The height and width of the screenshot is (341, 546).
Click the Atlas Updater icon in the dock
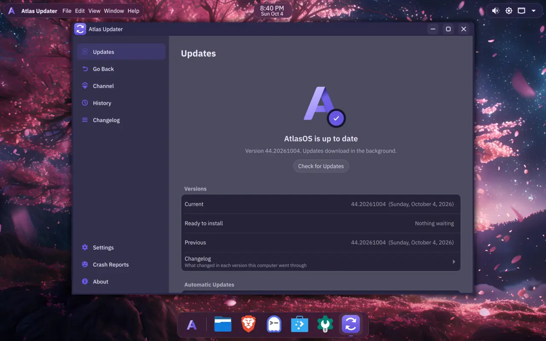tap(351, 324)
